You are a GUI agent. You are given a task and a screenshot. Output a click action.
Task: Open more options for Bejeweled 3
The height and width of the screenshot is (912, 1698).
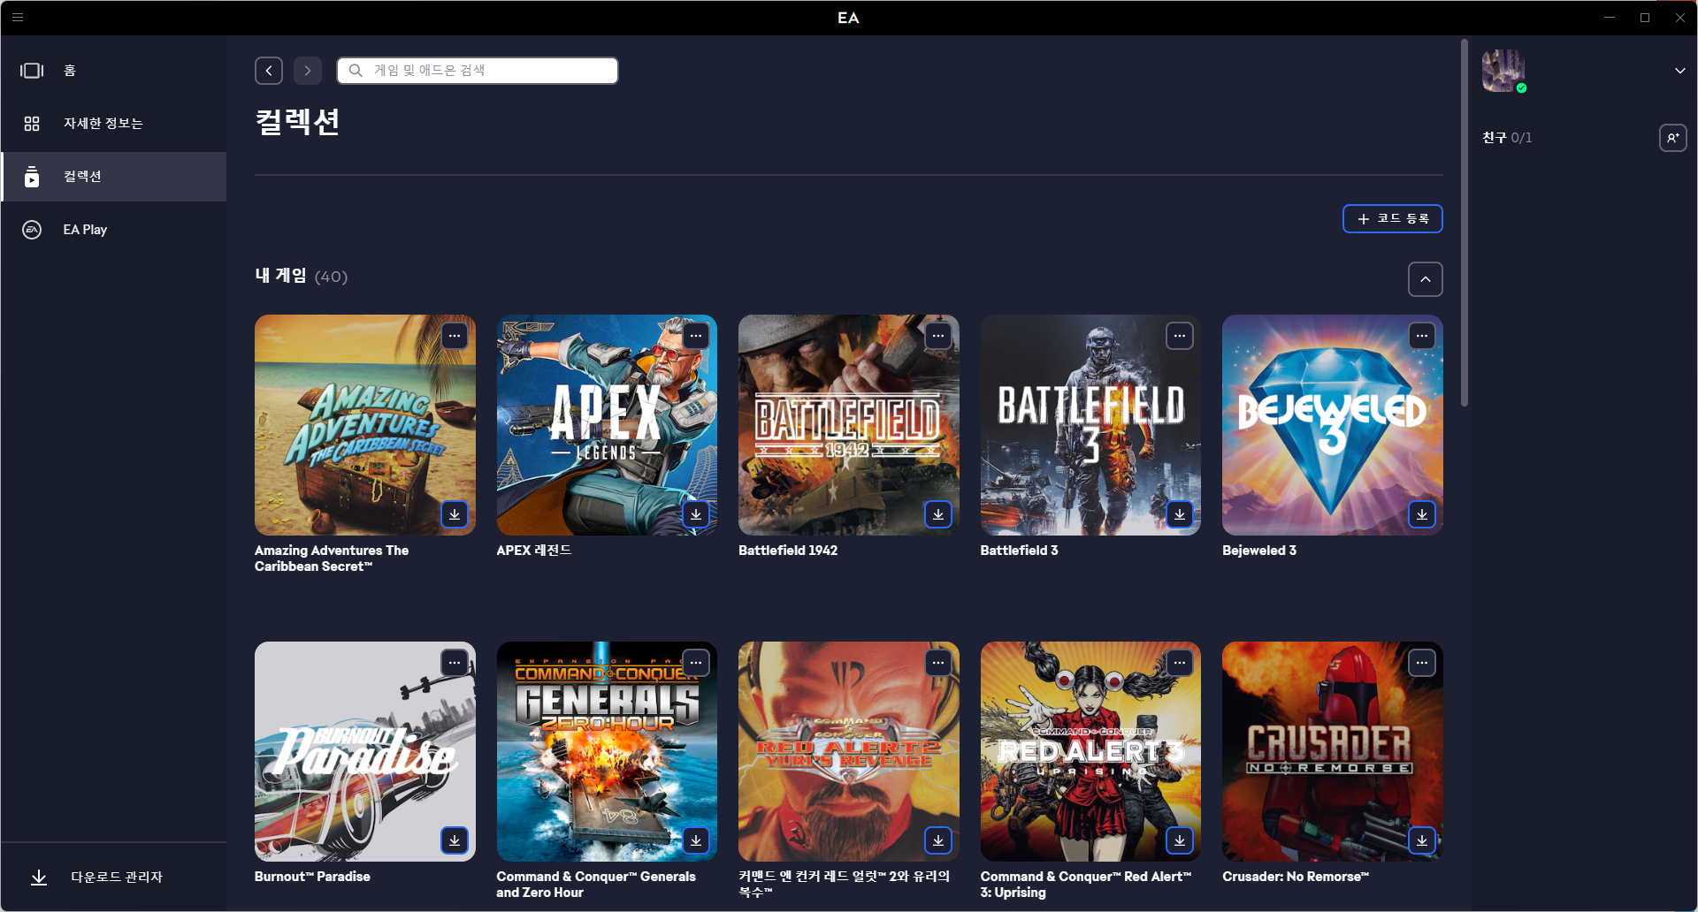pyautogui.click(x=1422, y=336)
